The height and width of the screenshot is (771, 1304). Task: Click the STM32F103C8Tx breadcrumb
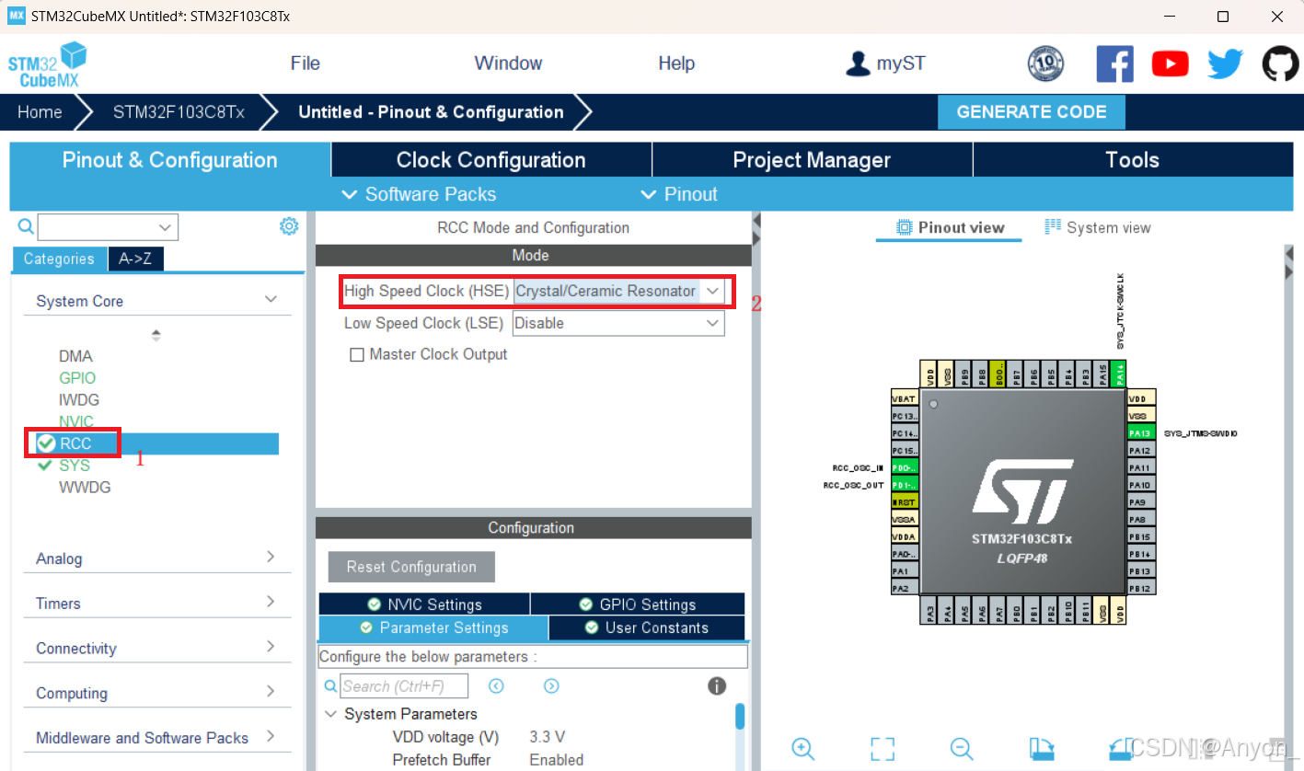(179, 112)
